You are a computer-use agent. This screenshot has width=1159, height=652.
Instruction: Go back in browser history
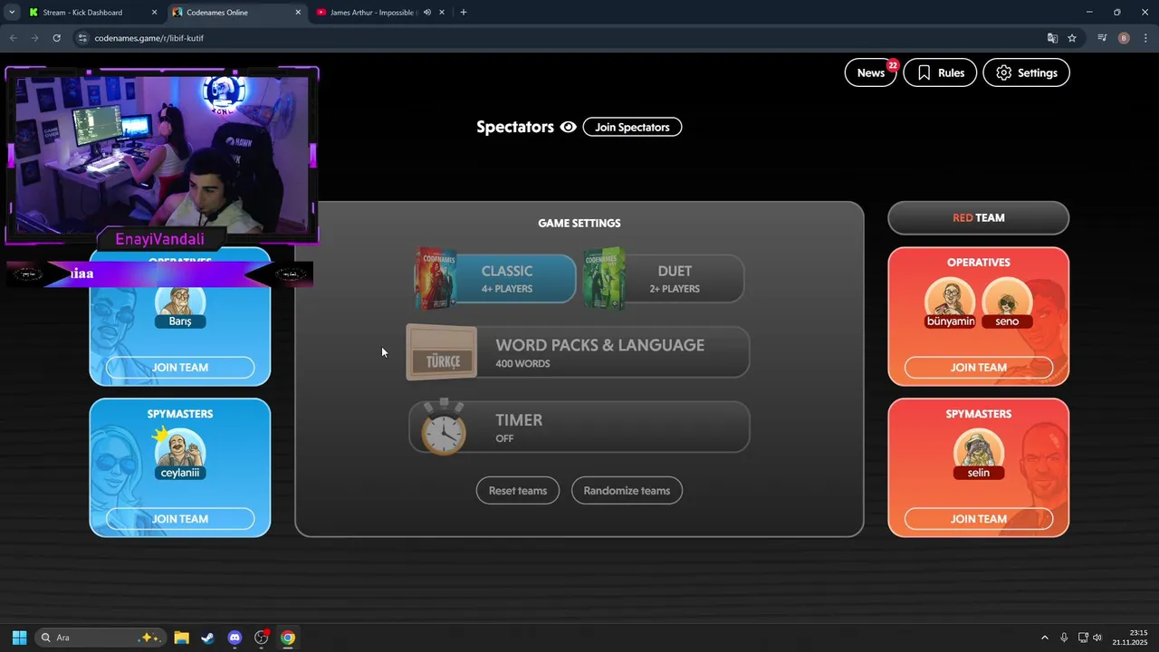pos(13,38)
